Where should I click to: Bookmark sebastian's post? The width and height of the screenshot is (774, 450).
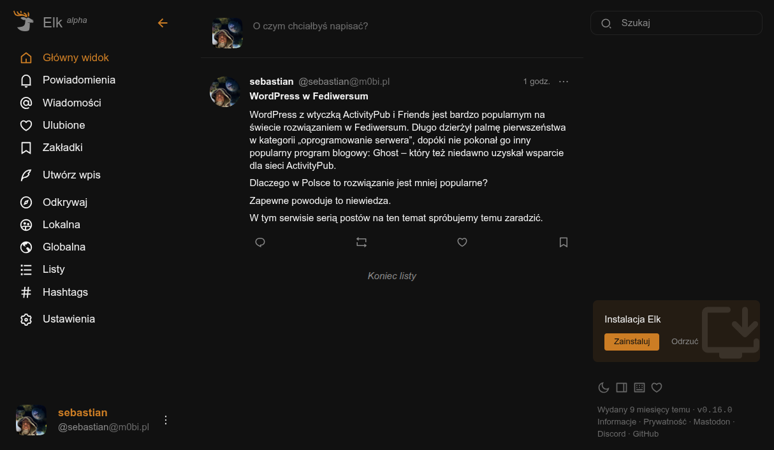pyautogui.click(x=564, y=242)
